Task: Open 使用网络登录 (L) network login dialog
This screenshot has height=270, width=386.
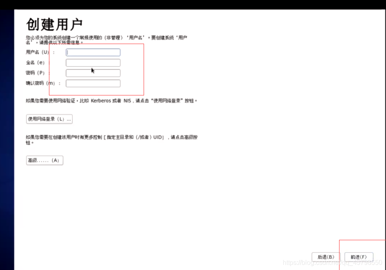Action: pyautogui.click(x=49, y=119)
